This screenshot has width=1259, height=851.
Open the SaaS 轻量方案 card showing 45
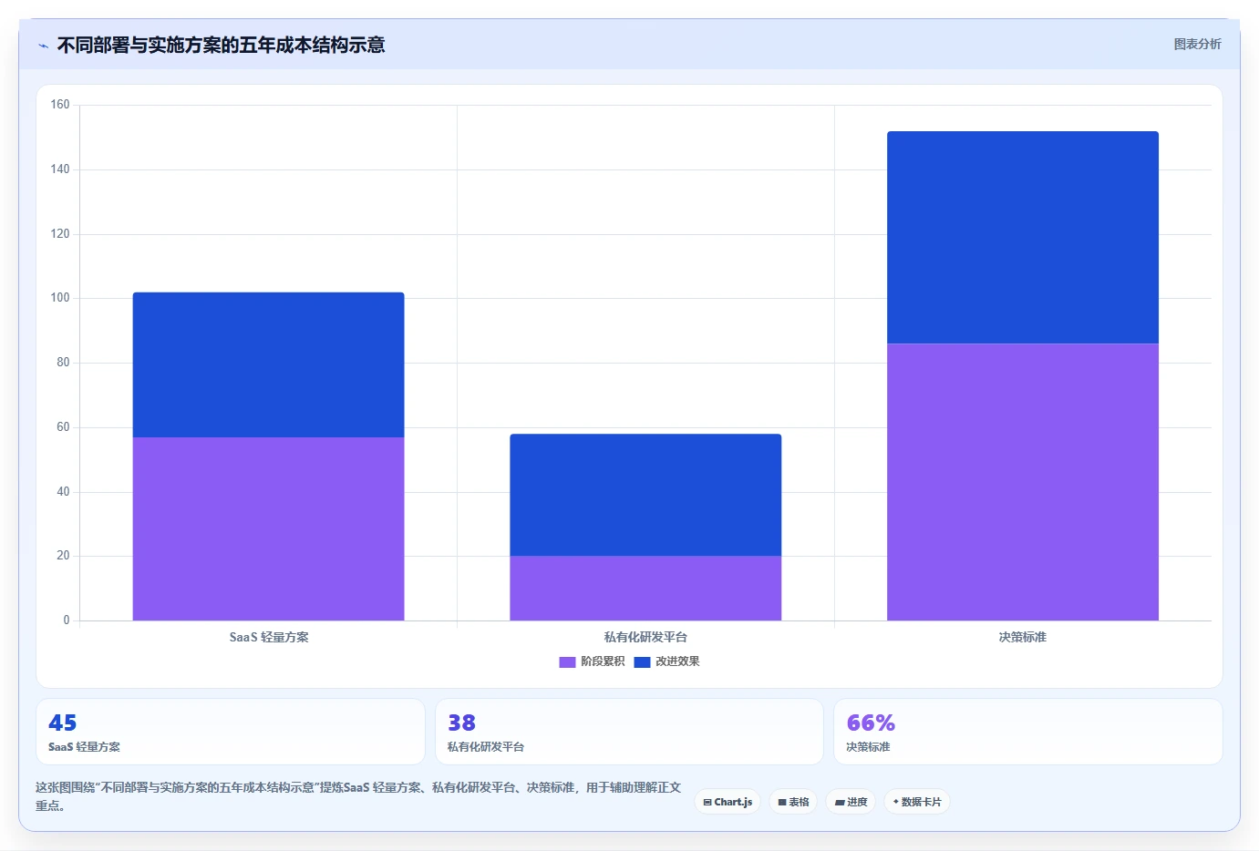[231, 732]
